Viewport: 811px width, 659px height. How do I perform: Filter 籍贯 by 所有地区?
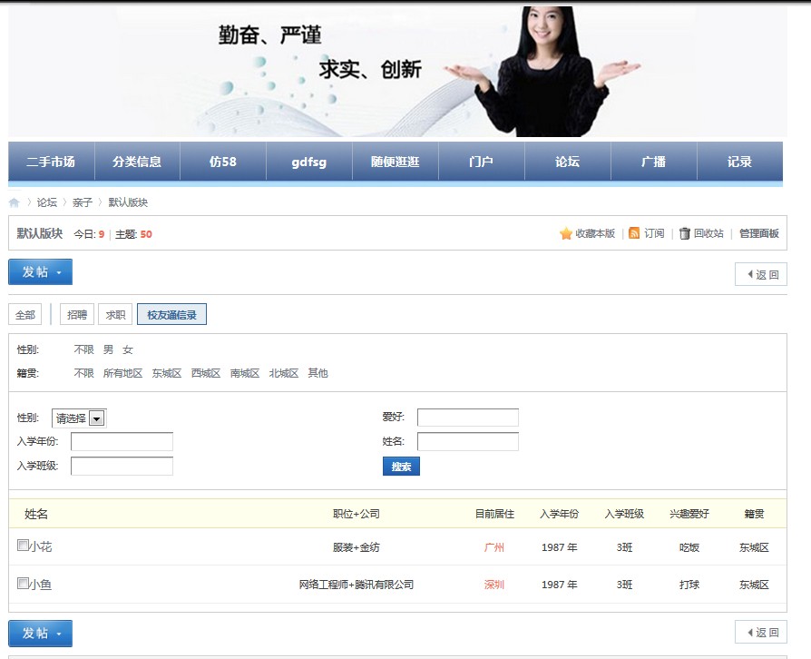coord(122,373)
